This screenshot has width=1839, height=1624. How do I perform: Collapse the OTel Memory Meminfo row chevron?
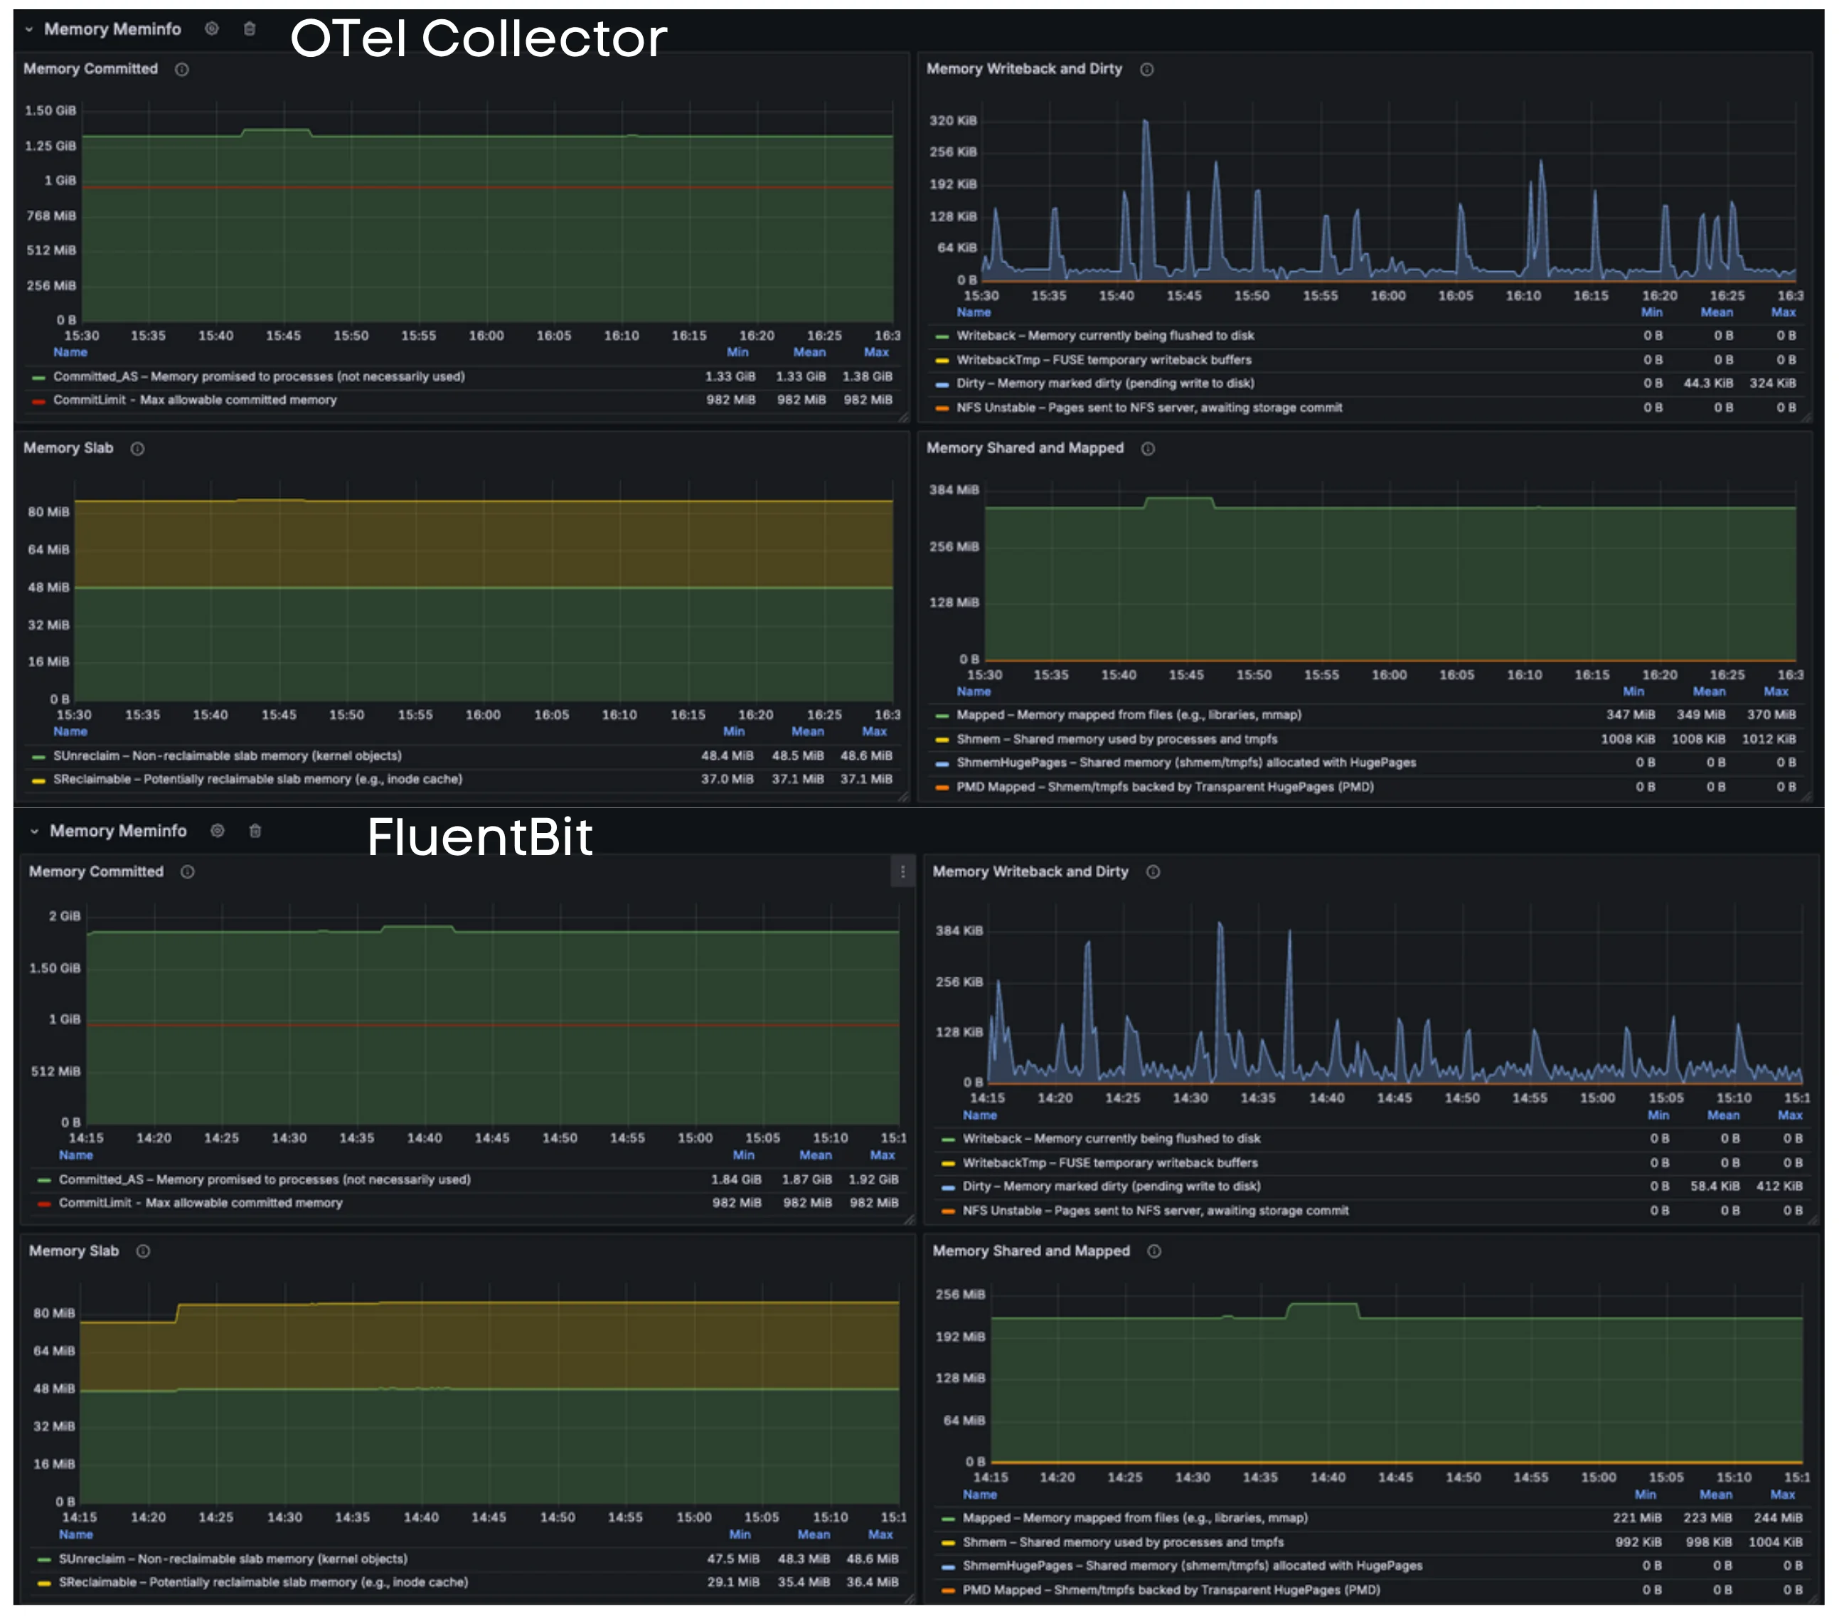point(28,30)
